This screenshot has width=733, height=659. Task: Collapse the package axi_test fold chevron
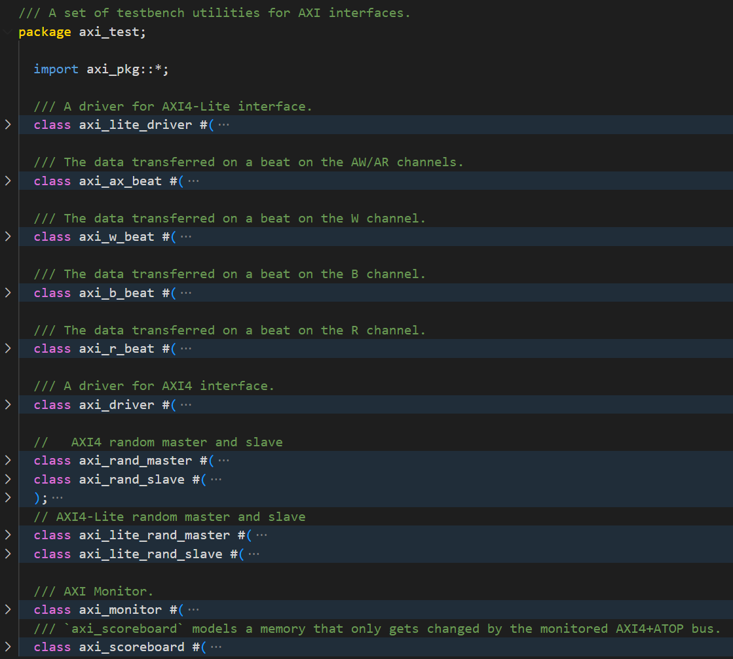click(8, 32)
